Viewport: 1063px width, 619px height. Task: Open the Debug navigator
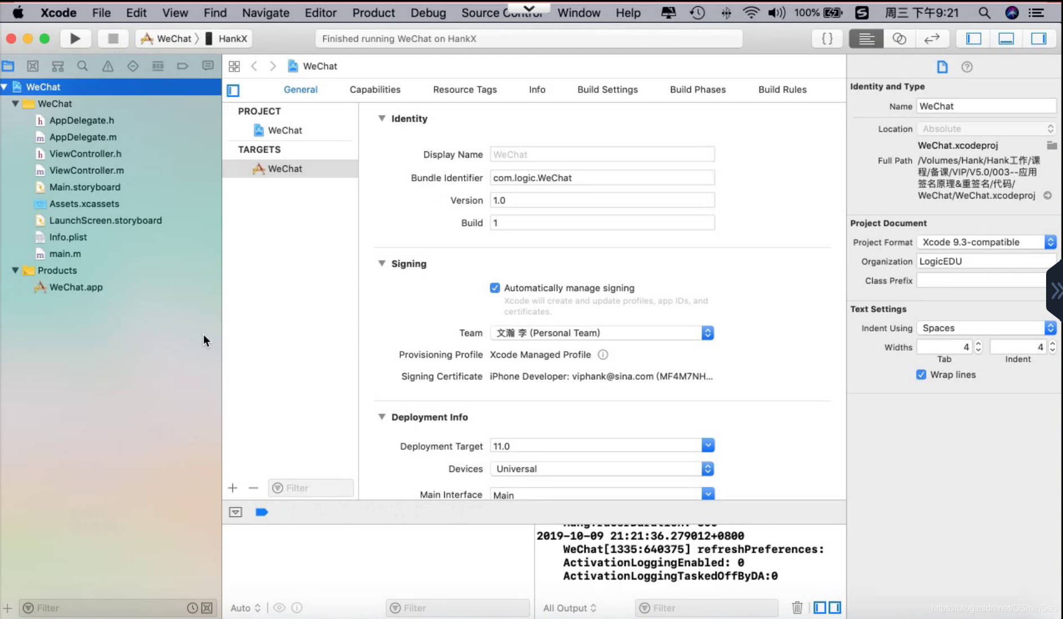[158, 66]
